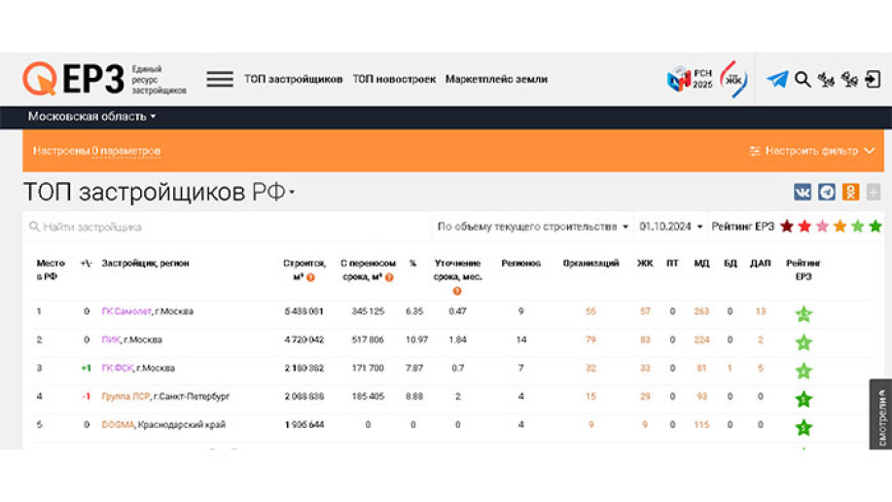The image size is (892, 502).
Task: Open the ТОП ЖК round logo
Action: pyautogui.click(x=733, y=79)
